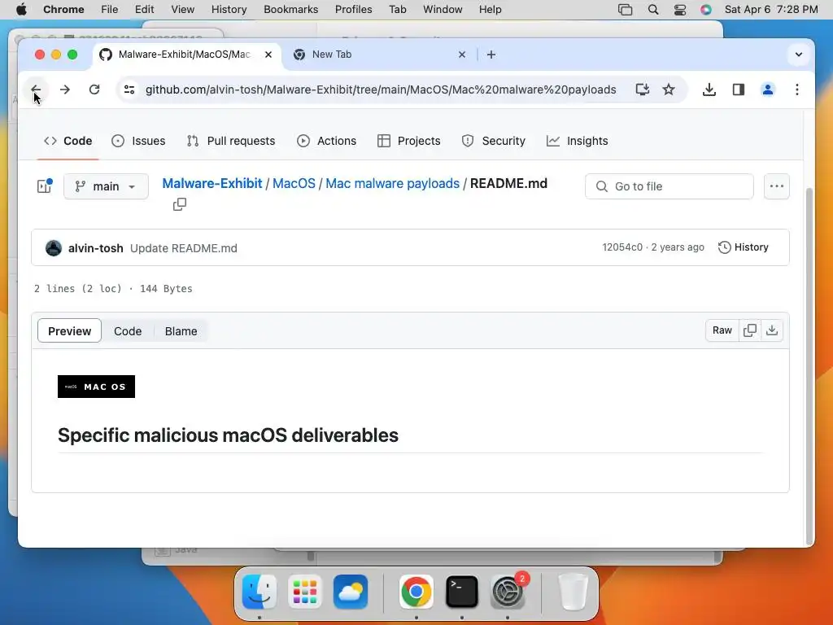Close the New Tab tab

(x=462, y=55)
